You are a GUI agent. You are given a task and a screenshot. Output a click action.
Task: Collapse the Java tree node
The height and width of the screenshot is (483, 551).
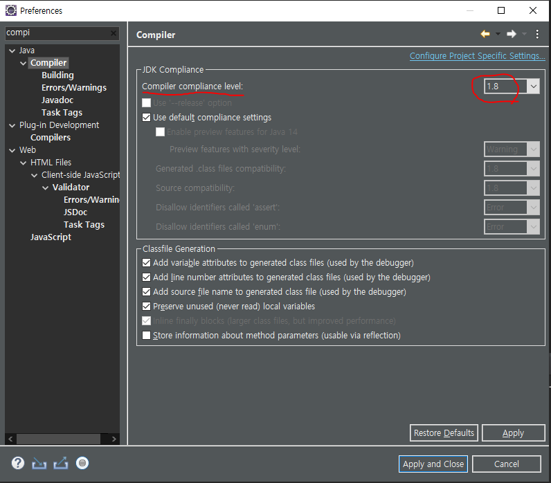pos(12,51)
